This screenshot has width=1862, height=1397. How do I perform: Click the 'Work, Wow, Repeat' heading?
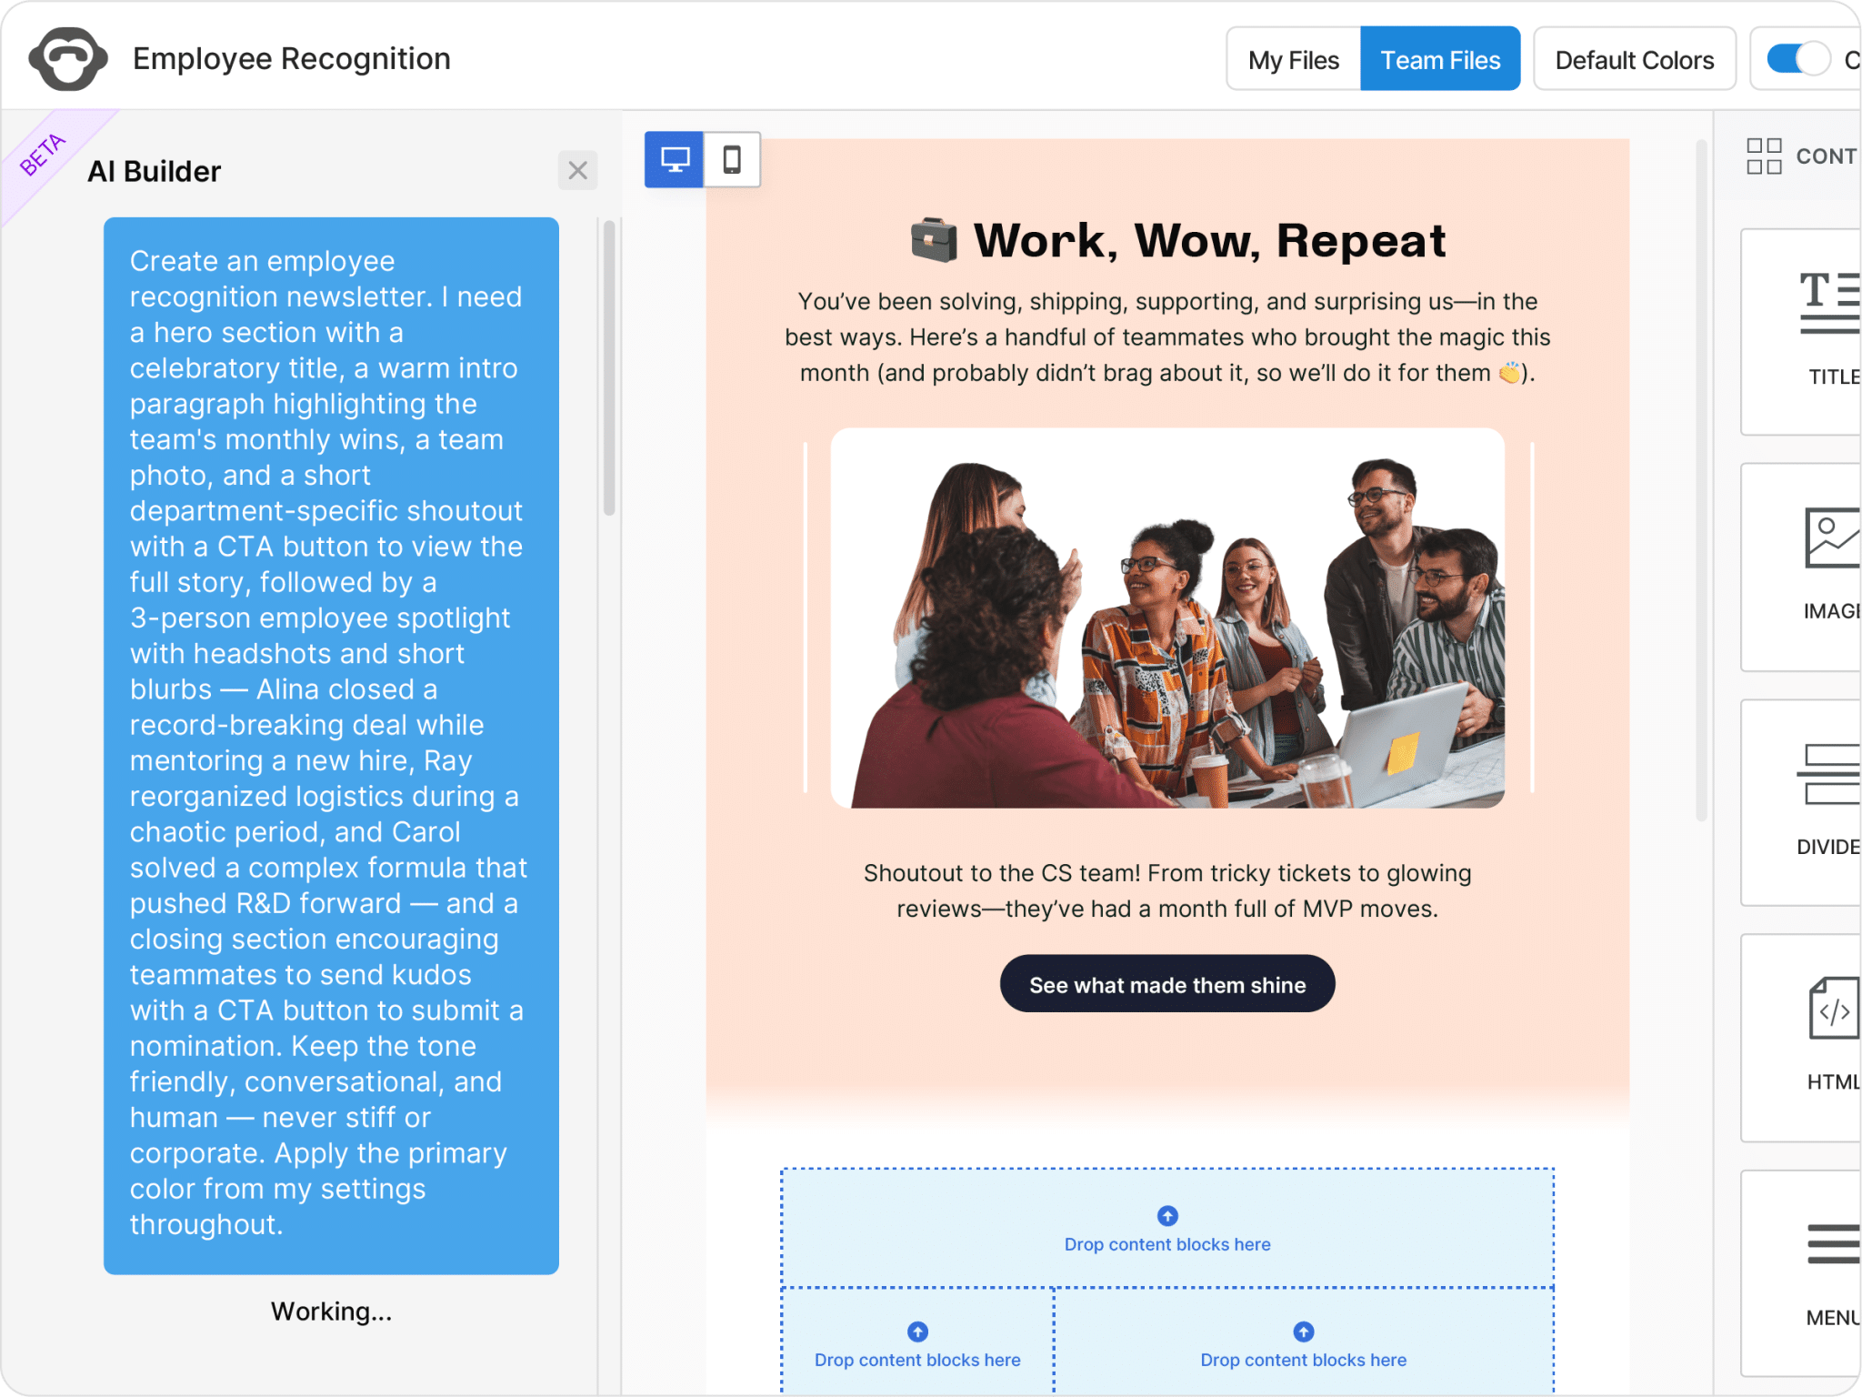1207,241
